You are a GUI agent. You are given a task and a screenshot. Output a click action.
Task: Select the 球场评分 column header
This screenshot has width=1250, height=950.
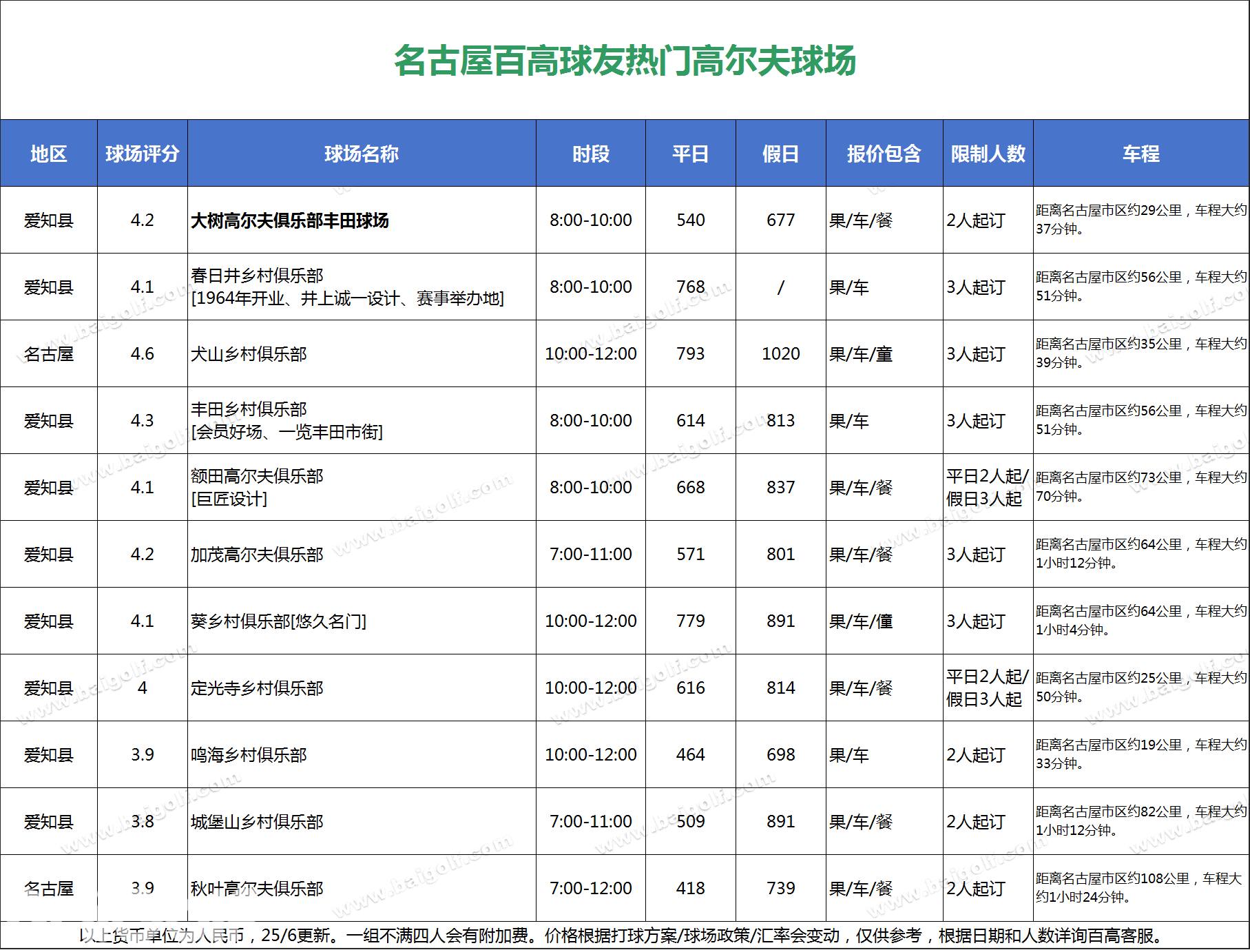[142, 153]
